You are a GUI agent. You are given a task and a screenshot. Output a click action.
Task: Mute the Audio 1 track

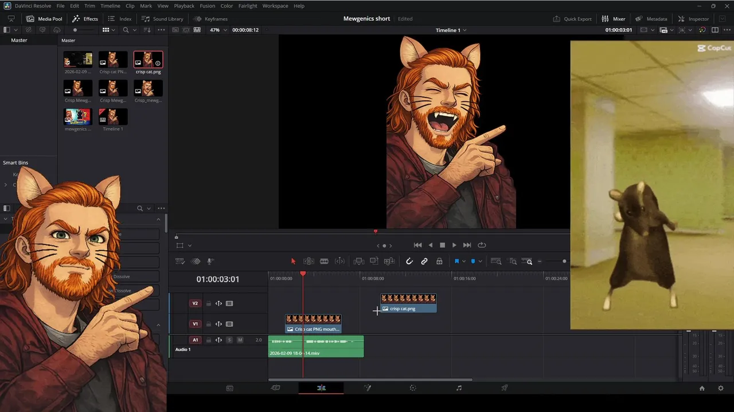[240, 340]
